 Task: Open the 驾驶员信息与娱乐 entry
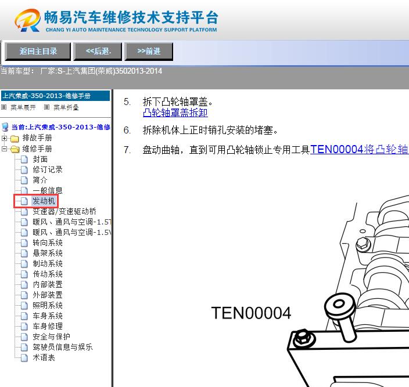[63, 347]
